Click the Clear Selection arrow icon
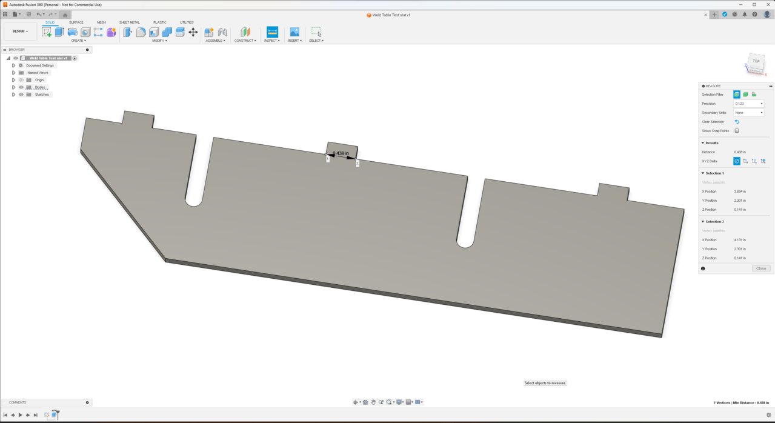The image size is (775, 423). coord(737,122)
